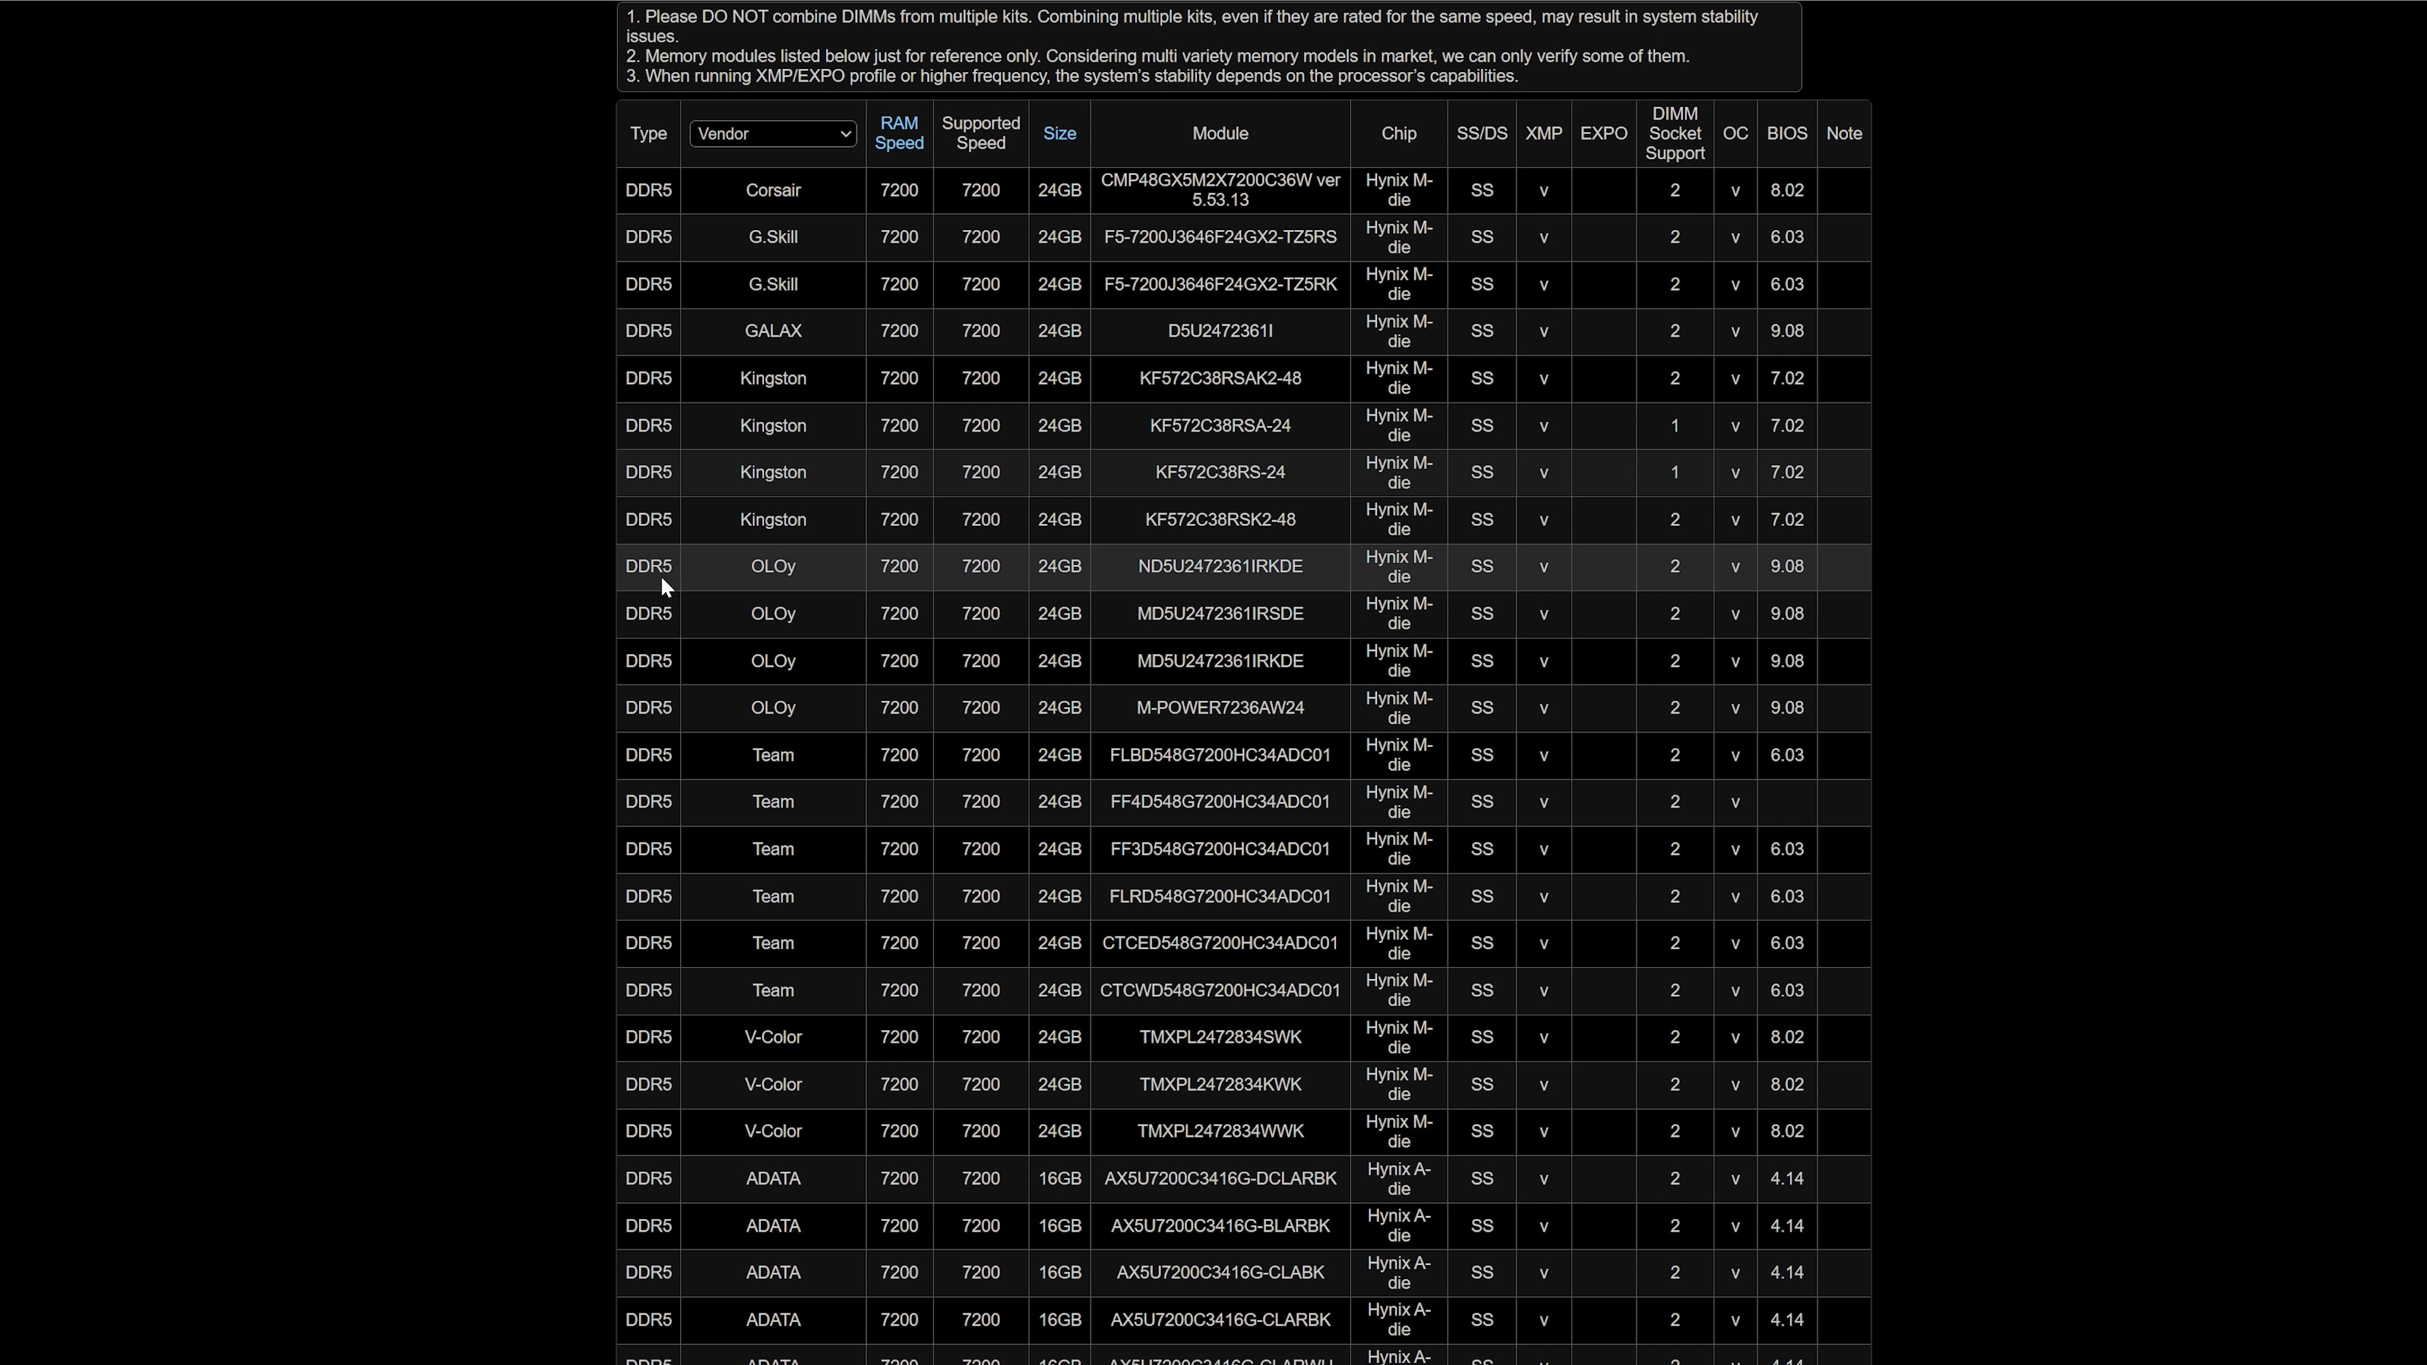The height and width of the screenshot is (1365, 2427).
Task: Select GALAX module D5U2472361I
Action: tap(1220, 332)
